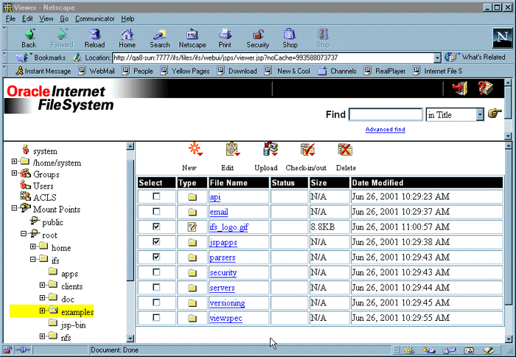The height and width of the screenshot is (357, 516).
Task: Expand the clients folder node
Action: coord(42,285)
